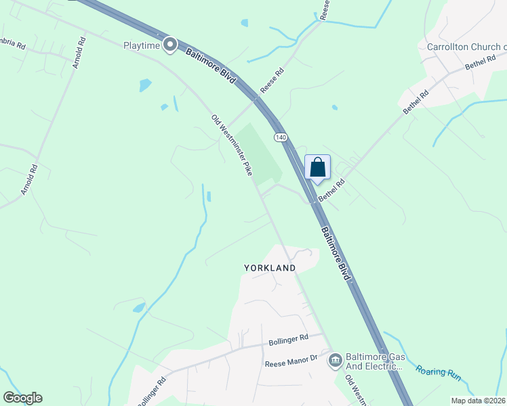
Task: Click the upper Arnold Rd street label
Action: click(x=79, y=53)
